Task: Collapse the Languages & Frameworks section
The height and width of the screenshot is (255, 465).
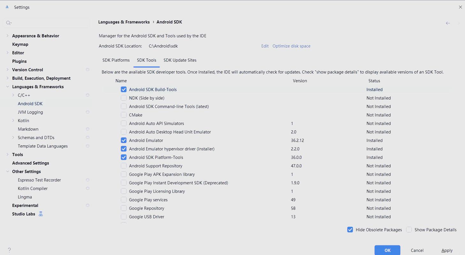Action: [x=8, y=86]
